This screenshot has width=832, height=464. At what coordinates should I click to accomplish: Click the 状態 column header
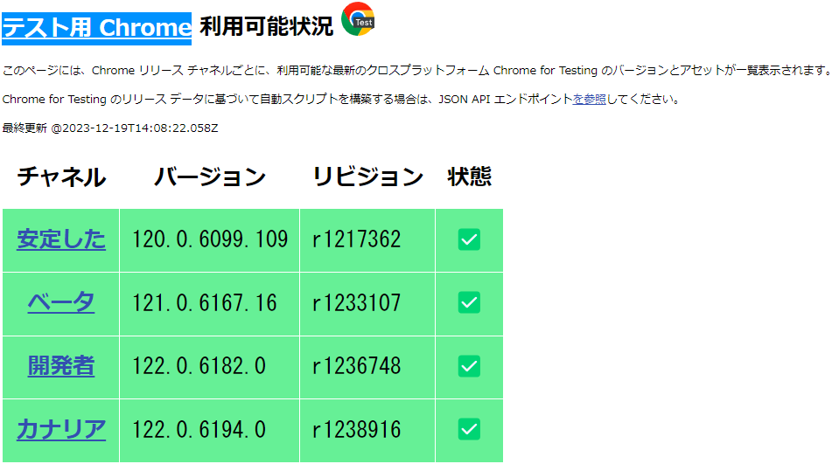pyautogui.click(x=470, y=177)
